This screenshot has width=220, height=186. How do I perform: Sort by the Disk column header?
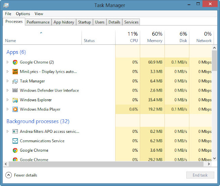pyautogui.click(x=177, y=37)
